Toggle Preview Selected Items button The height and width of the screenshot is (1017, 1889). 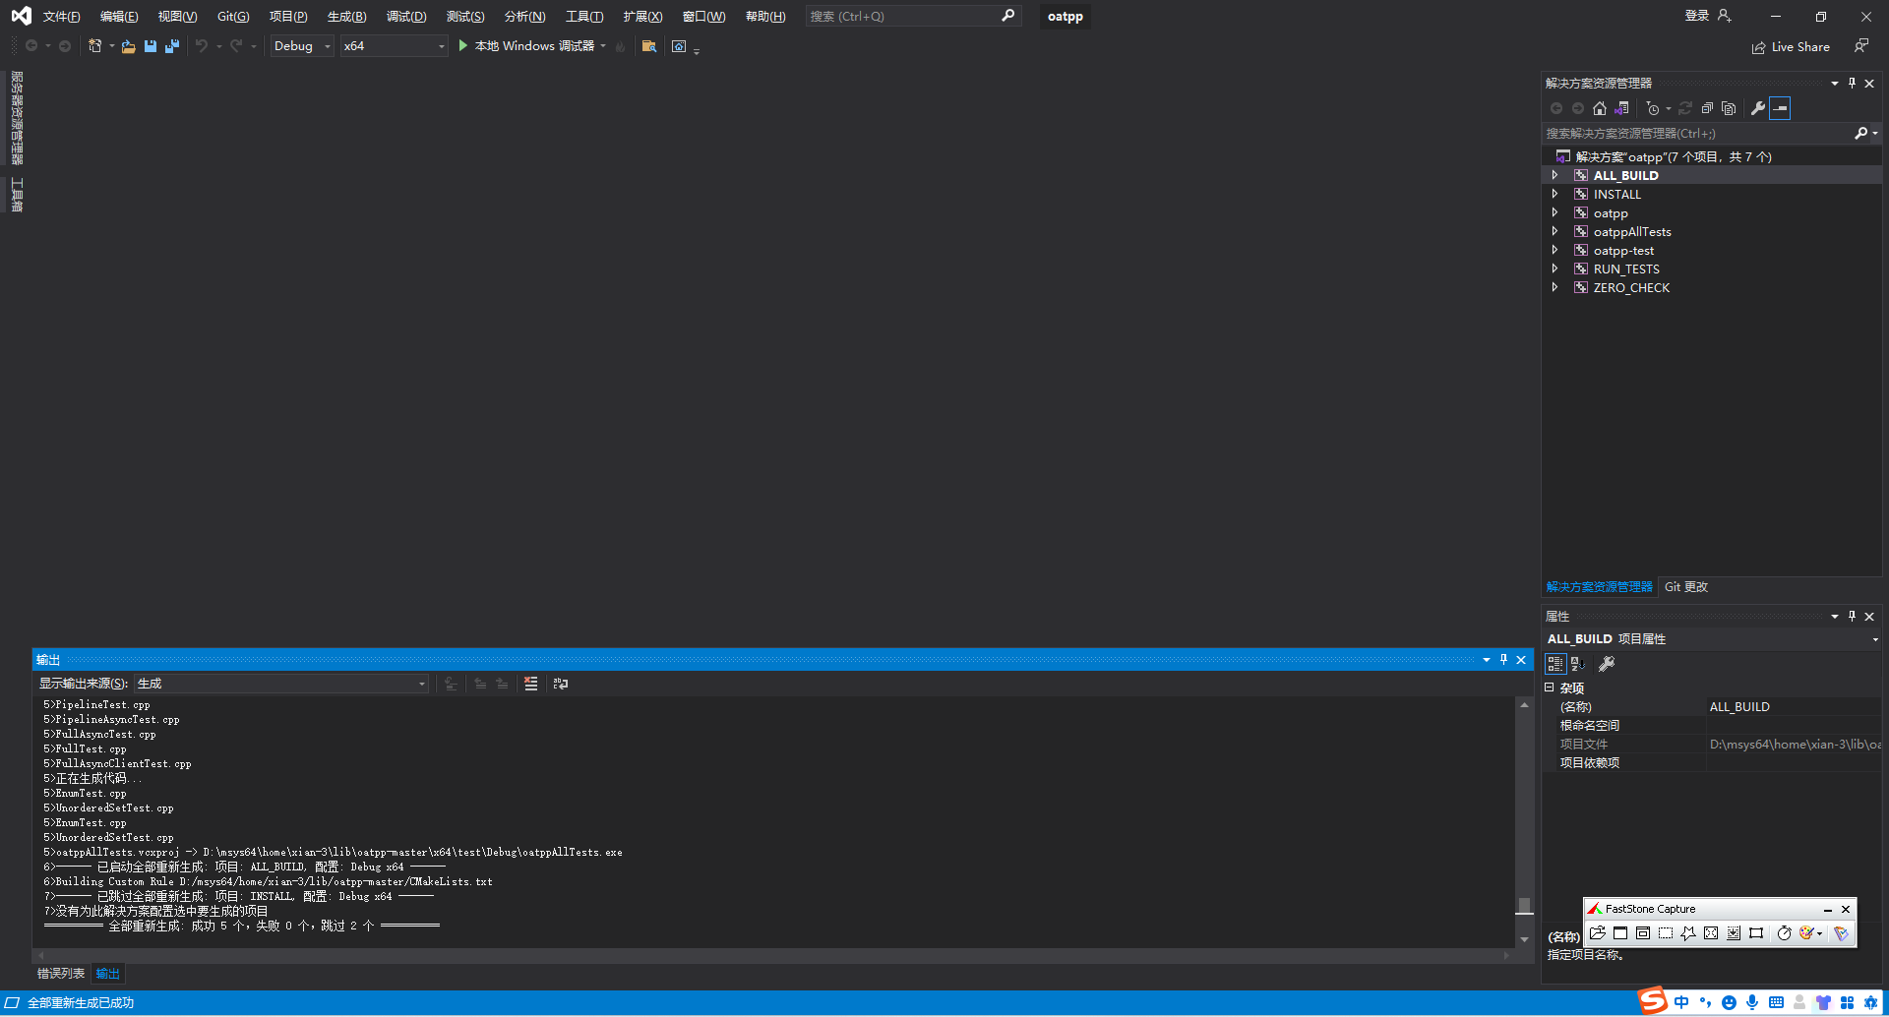click(x=1780, y=108)
